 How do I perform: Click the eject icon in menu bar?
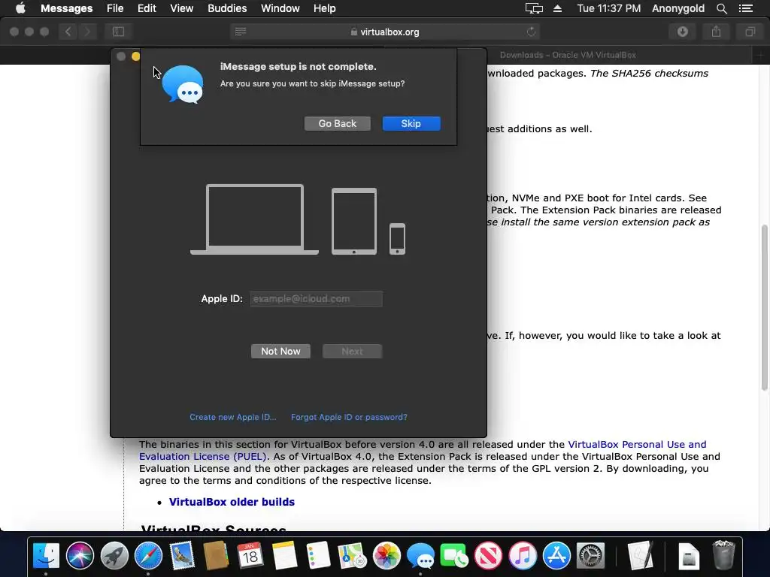pos(557,8)
